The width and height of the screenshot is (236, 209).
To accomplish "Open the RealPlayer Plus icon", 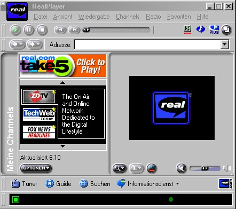I will click(x=214, y=29).
